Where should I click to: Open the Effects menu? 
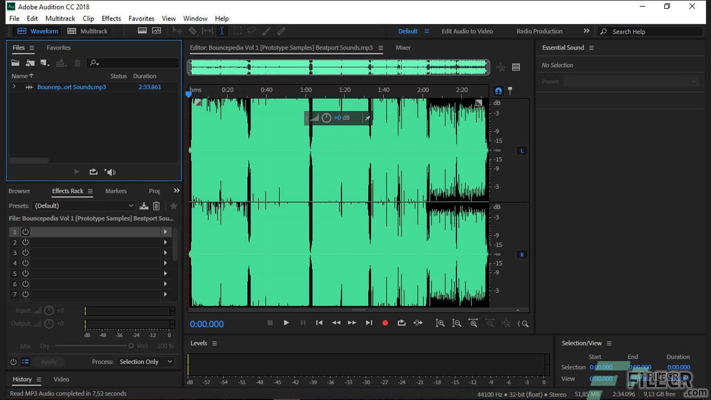pos(111,18)
